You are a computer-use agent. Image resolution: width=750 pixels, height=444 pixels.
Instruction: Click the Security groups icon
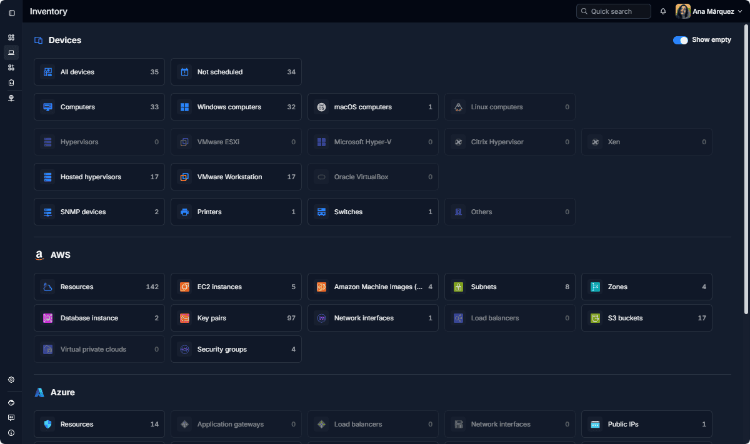[x=184, y=349]
